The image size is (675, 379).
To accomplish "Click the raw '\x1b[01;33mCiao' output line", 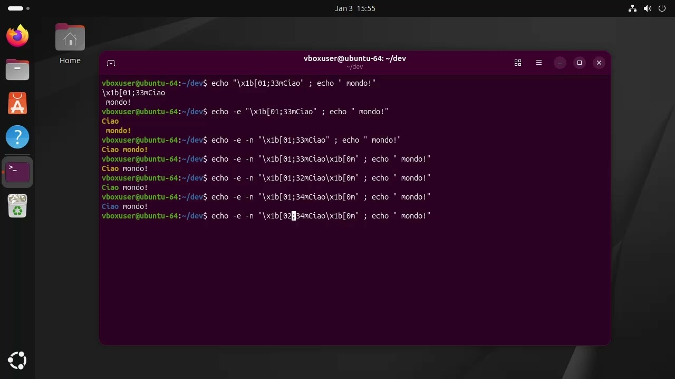I will pyautogui.click(x=133, y=93).
